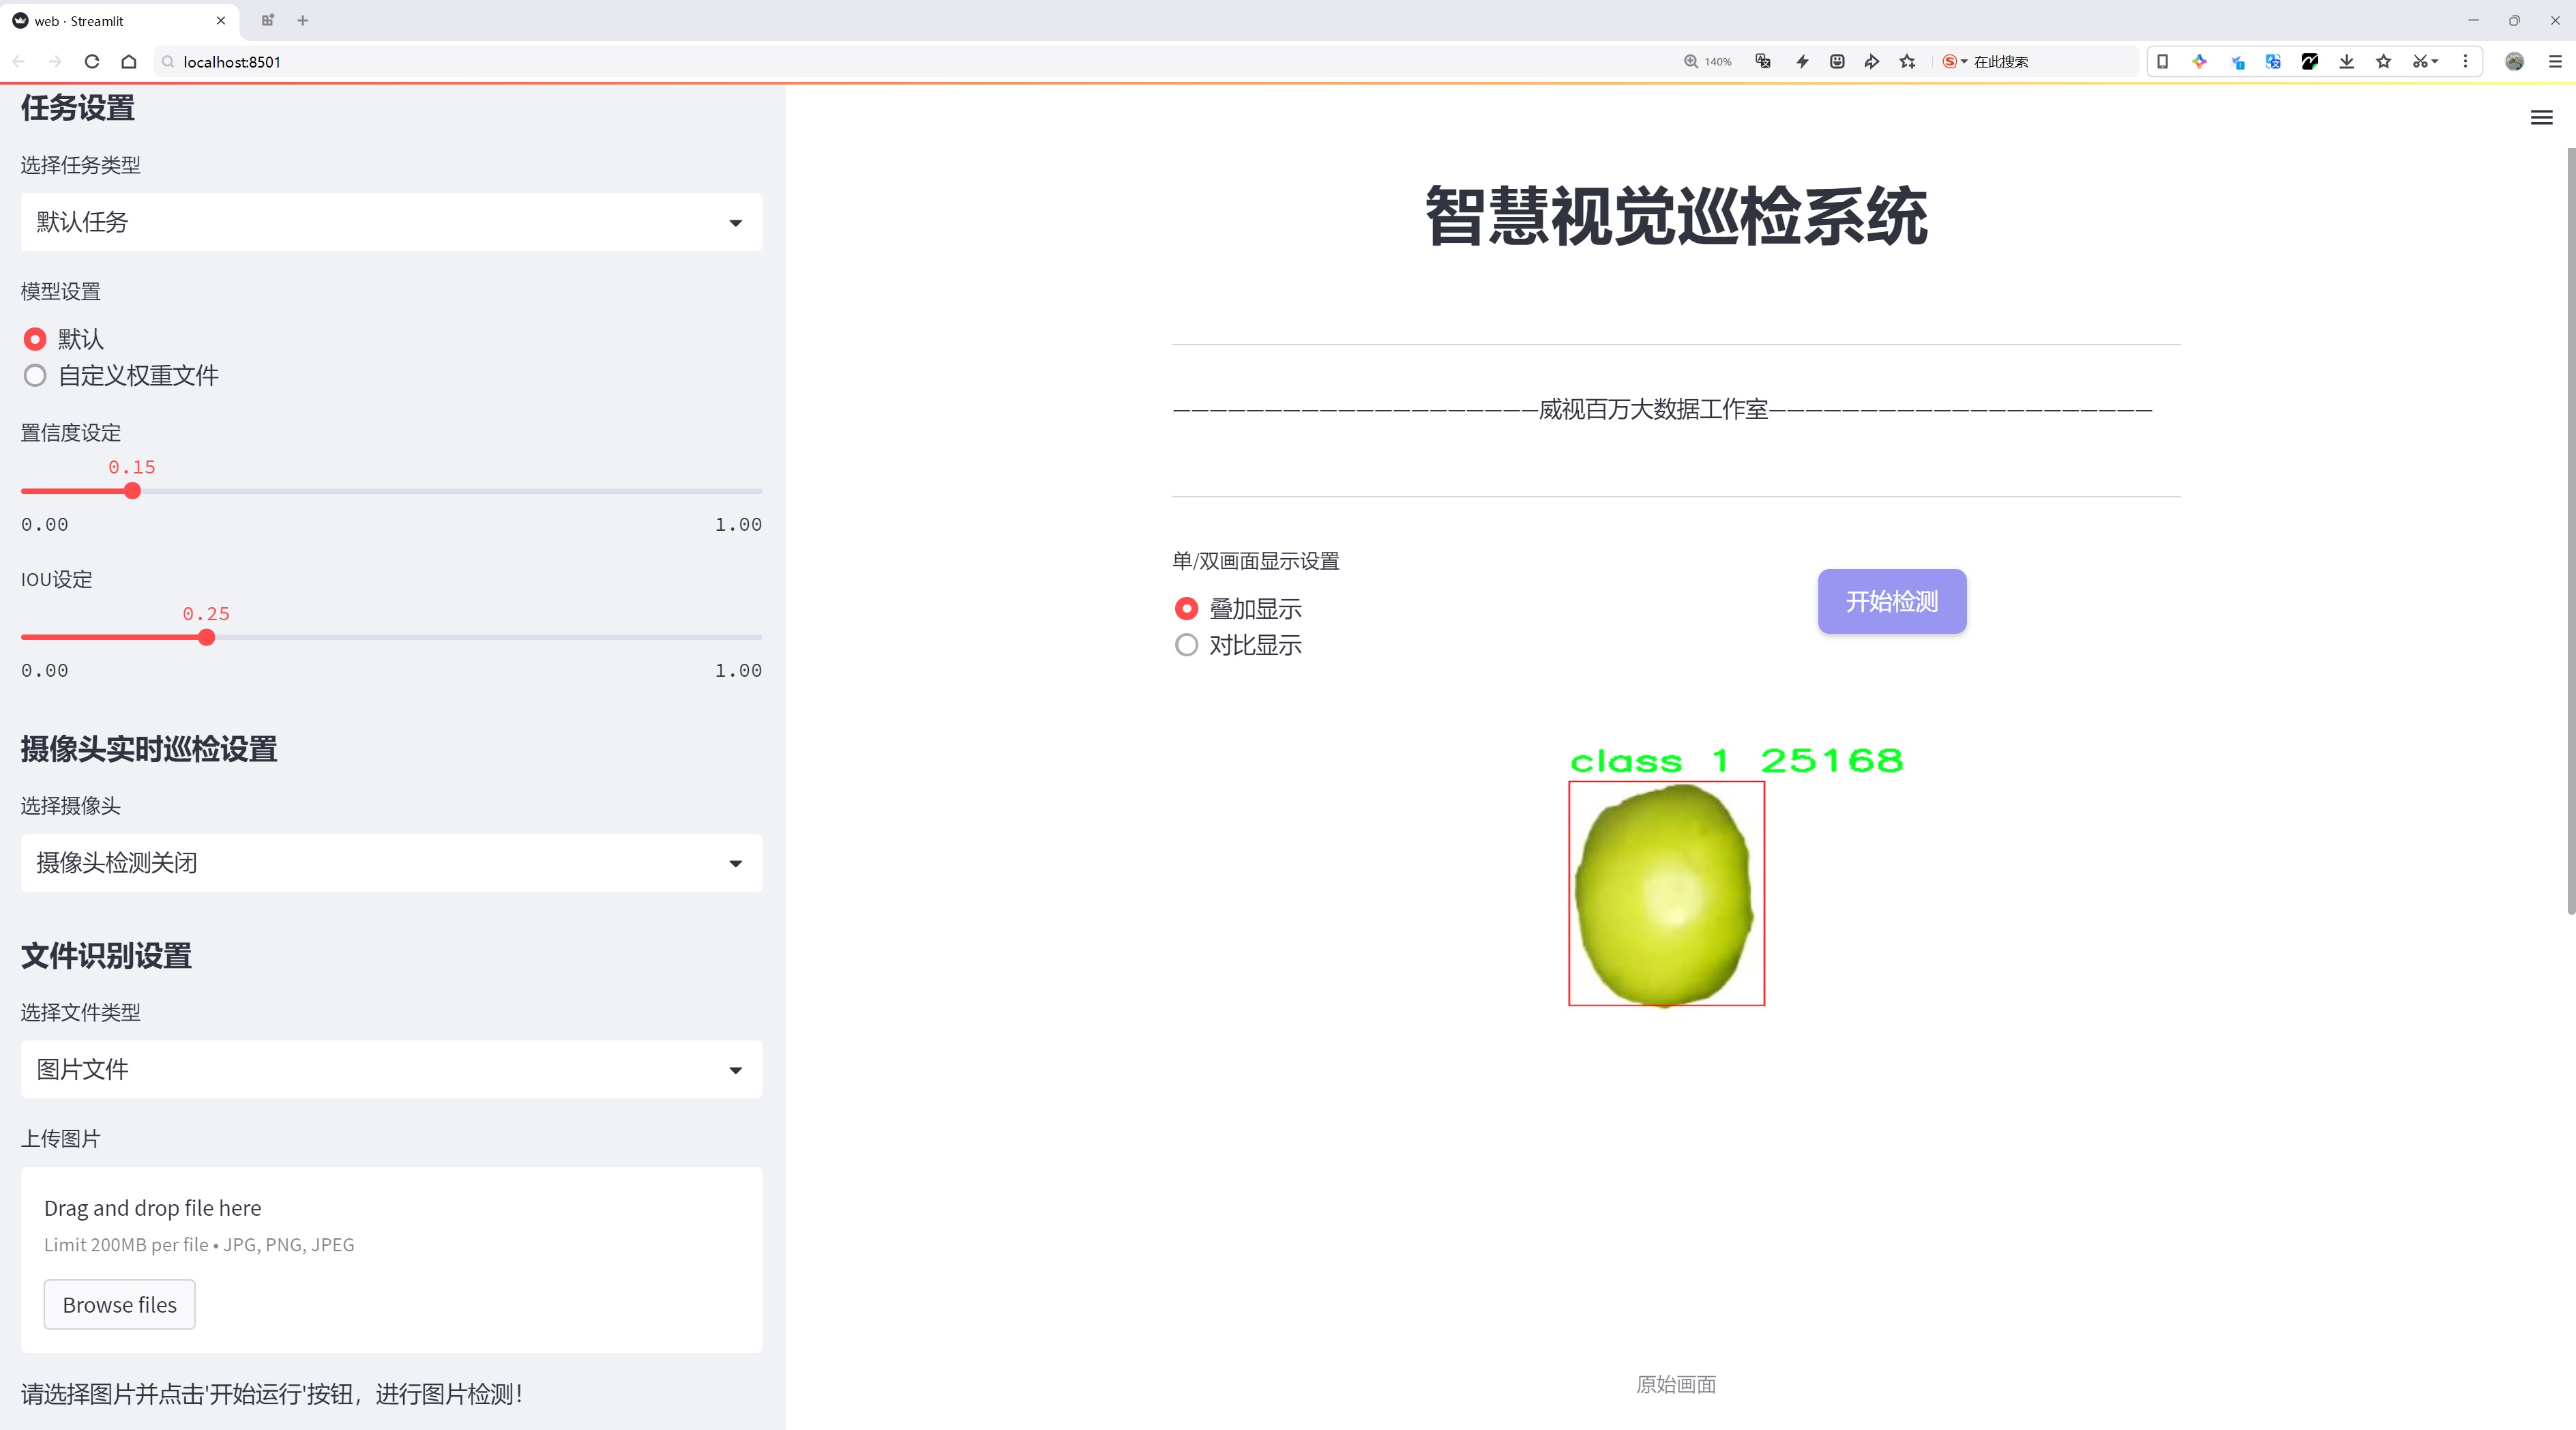The height and width of the screenshot is (1430, 2576).
Task: Add page to favorites with star-plus icon
Action: [1908, 61]
